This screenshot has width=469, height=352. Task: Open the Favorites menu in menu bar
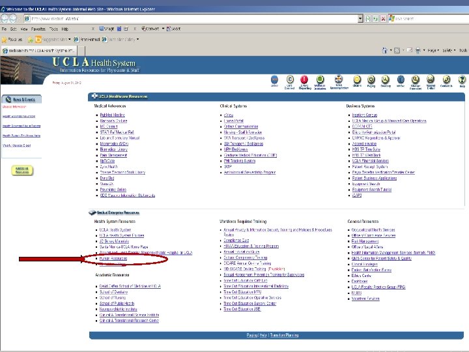click(x=38, y=29)
